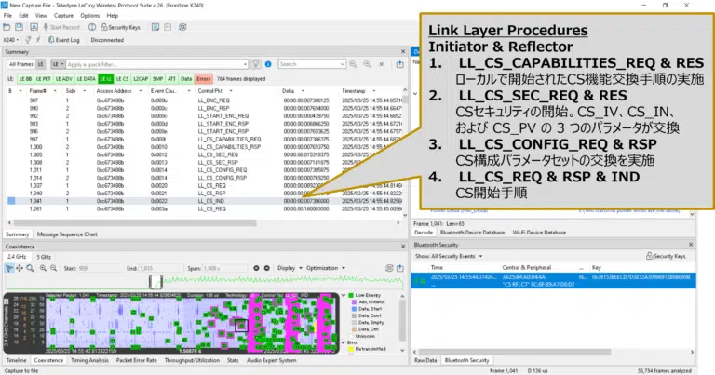Expand the Optimization dropdown
Screen dimensions: 715x375
pyautogui.click(x=328, y=268)
